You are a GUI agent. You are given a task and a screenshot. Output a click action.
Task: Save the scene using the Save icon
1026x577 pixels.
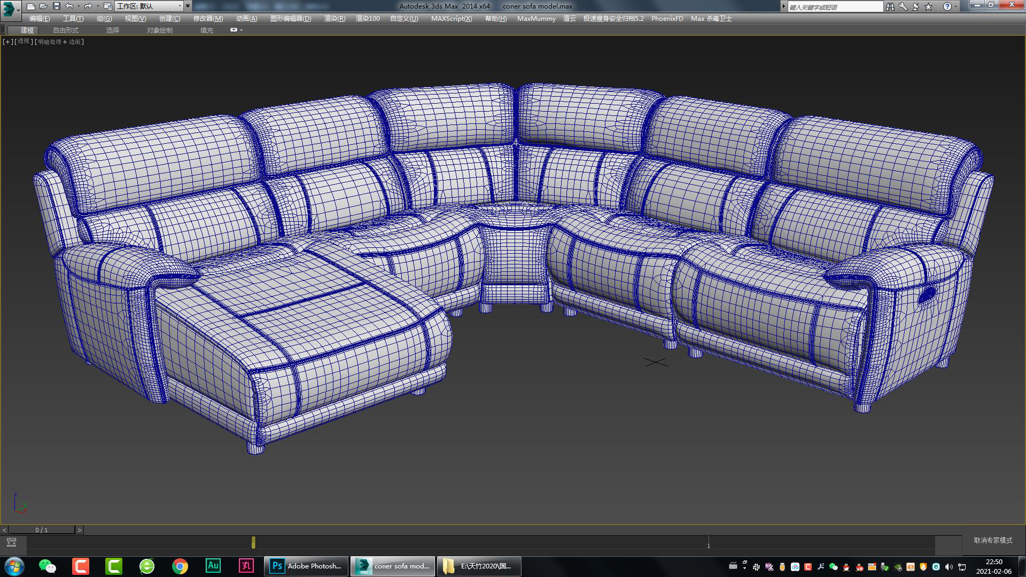click(57, 6)
